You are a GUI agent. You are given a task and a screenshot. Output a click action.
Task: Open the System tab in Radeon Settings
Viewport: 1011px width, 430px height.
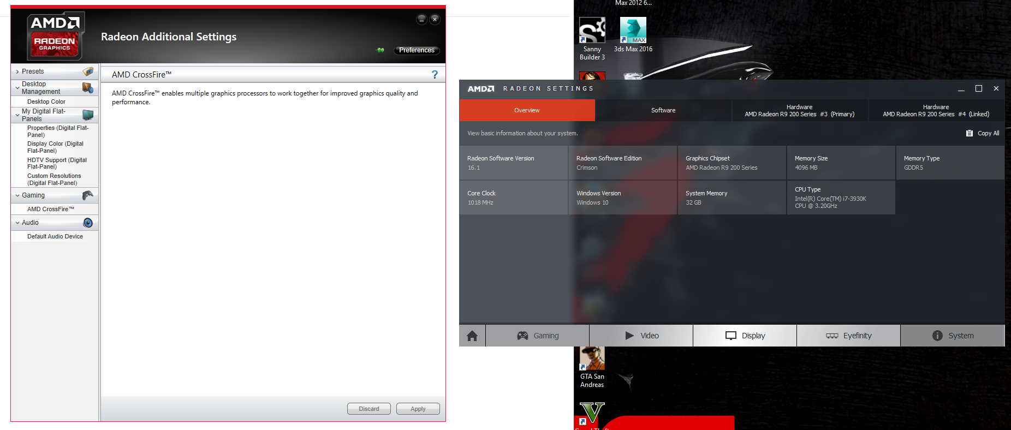[953, 336]
